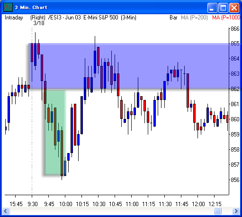The width and height of the screenshot is (242, 217).
Task: Close the 3 Min. Chart window
Action: (234, 8)
